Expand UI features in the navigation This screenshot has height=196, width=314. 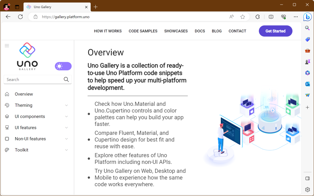(67, 128)
